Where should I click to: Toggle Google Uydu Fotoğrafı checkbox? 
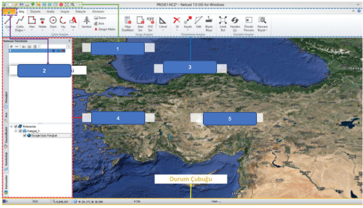[25, 136]
